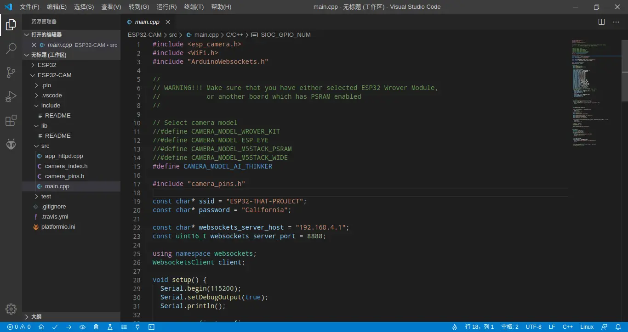Expand the Outline section

[71, 317]
